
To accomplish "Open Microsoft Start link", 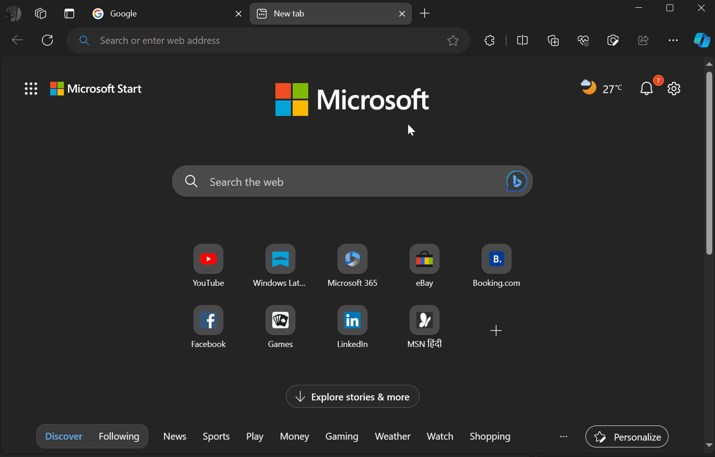I will pyautogui.click(x=96, y=89).
